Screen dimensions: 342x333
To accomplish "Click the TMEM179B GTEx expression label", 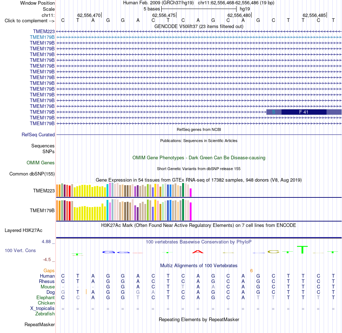I will click(42, 210).
